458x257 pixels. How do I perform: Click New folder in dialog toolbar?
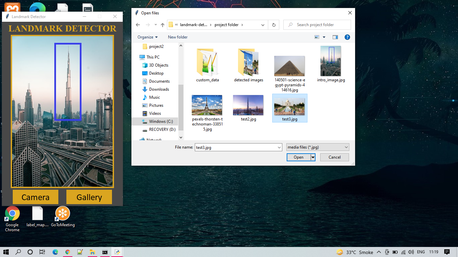(178, 37)
